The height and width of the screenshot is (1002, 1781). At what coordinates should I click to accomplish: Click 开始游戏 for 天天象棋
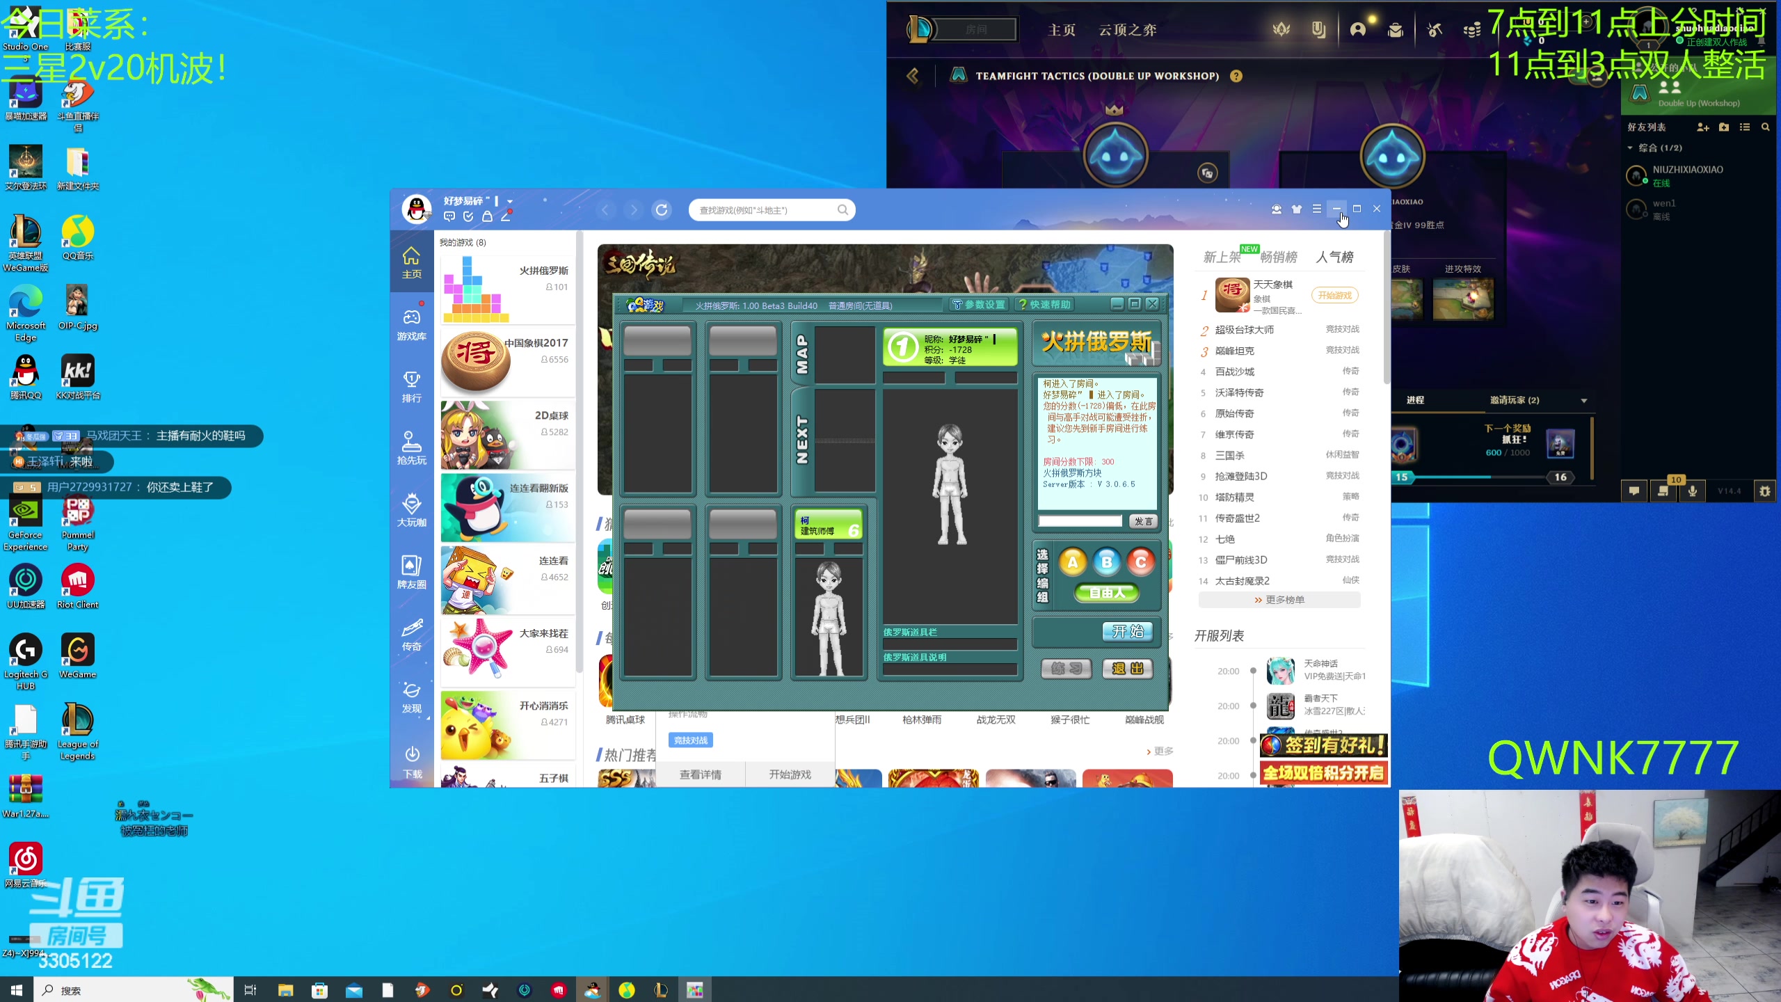(1334, 296)
